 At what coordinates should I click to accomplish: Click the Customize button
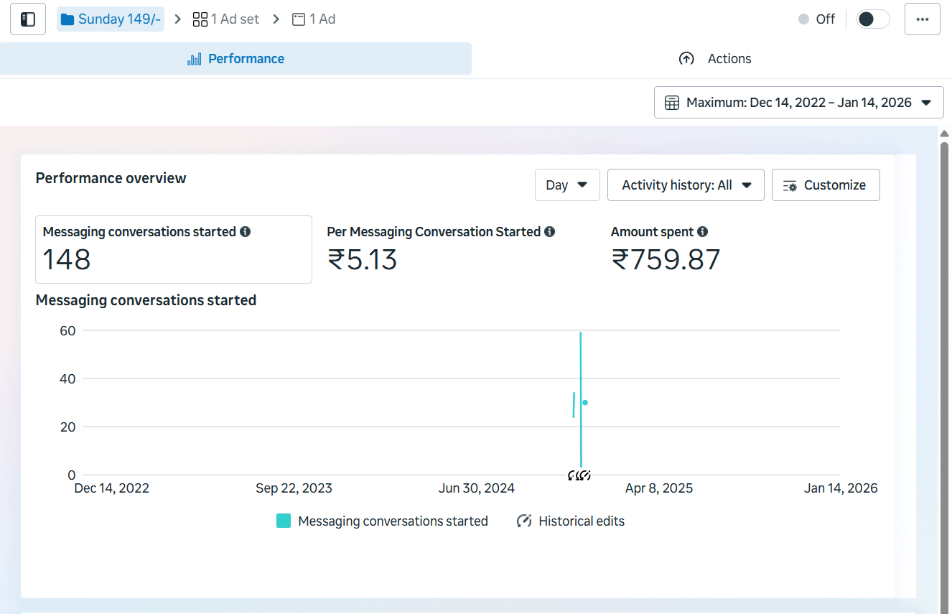coord(825,185)
